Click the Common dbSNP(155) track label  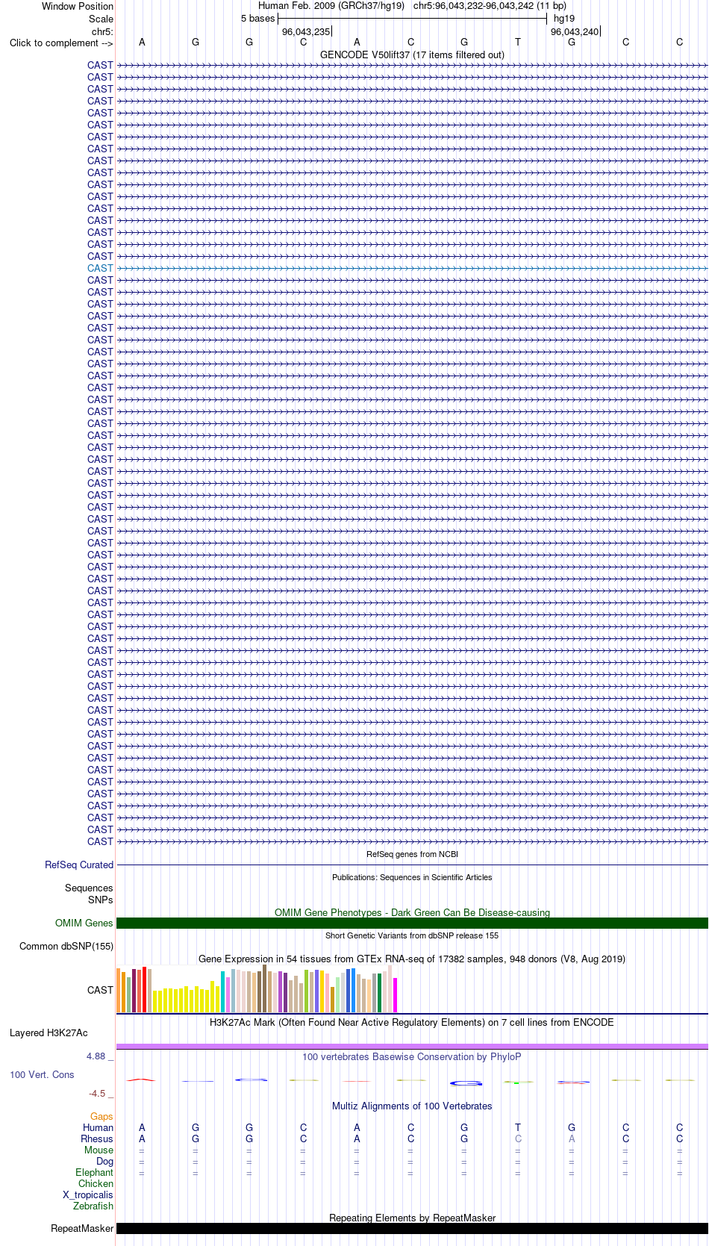(66, 946)
